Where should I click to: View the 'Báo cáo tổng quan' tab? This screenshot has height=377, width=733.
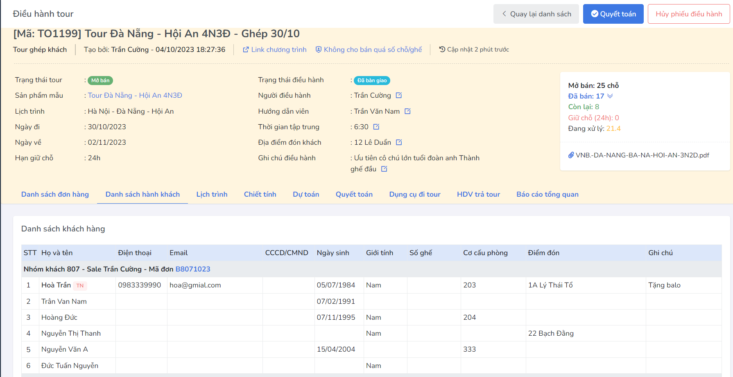pyautogui.click(x=547, y=194)
